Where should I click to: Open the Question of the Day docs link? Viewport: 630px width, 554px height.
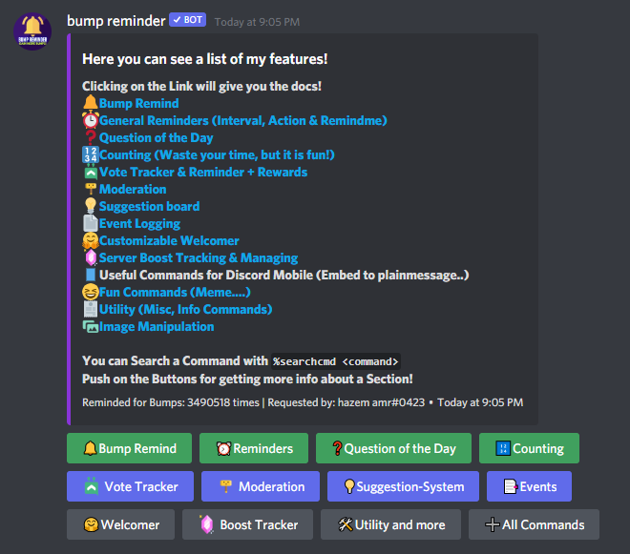156,137
